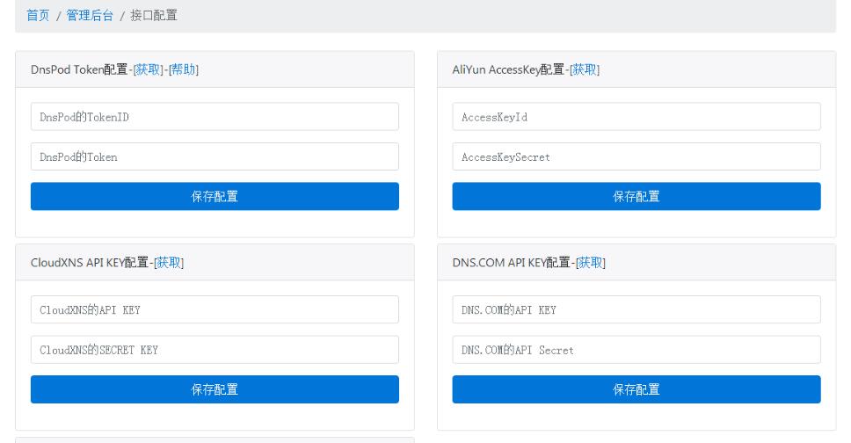The height and width of the screenshot is (443, 851).
Task: Click the 接口配置 breadcrumb text
Action: [154, 16]
